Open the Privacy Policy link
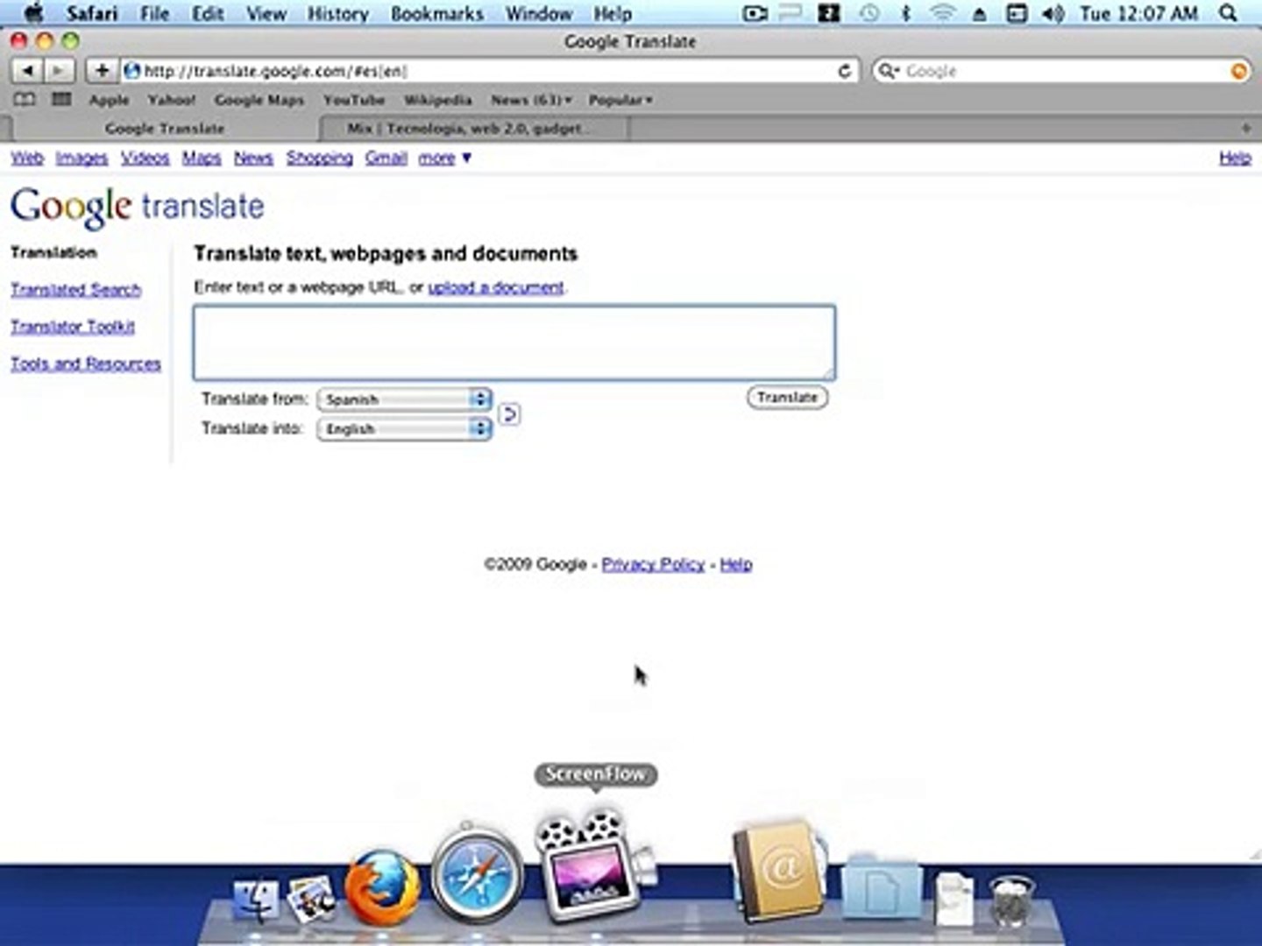This screenshot has width=1262, height=946. (653, 564)
